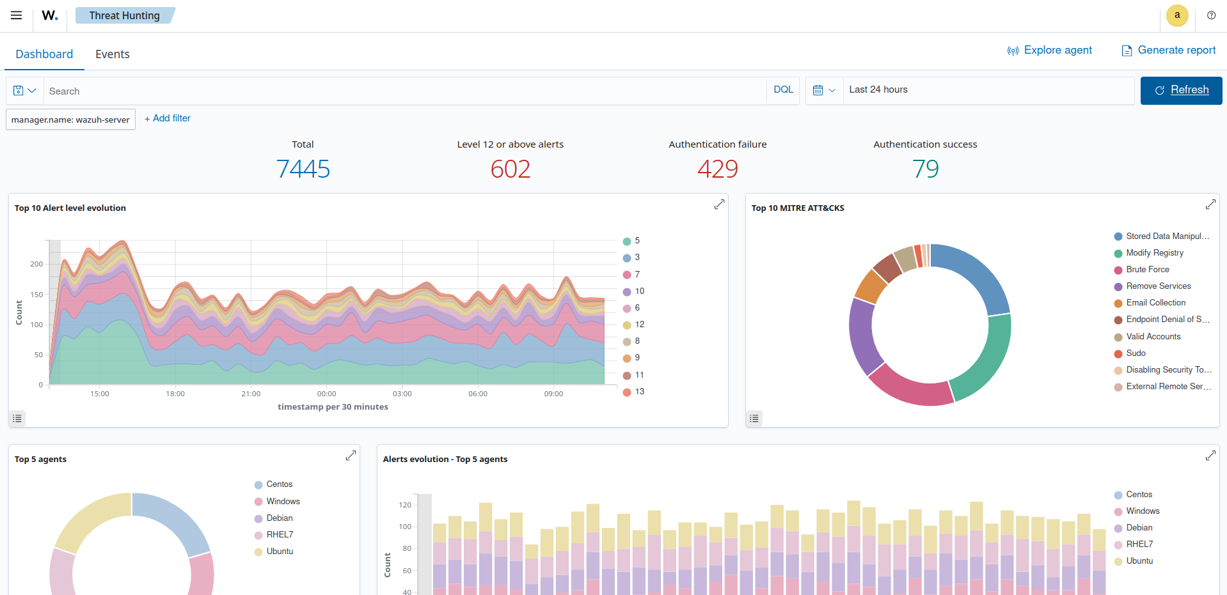Click the help question mark icon
This screenshot has height=595, width=1227.
tap(1211, 15)
